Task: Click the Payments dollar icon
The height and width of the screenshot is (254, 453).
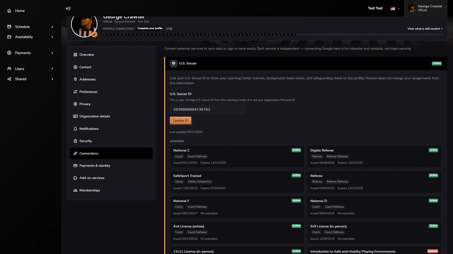Action: [x=9, y=53]
